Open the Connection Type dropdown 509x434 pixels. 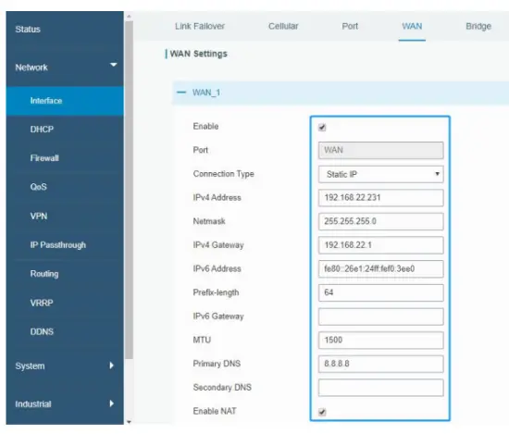pyautogui.click(x=380, y=174)
